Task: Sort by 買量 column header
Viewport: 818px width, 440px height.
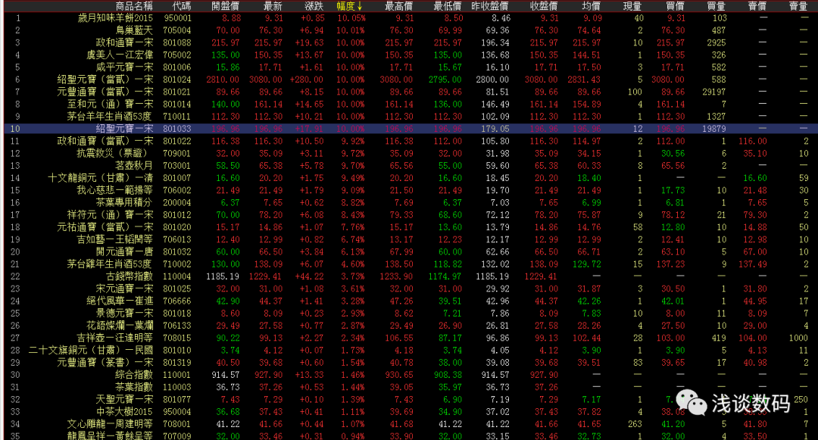Action: [x=716, y=6]
